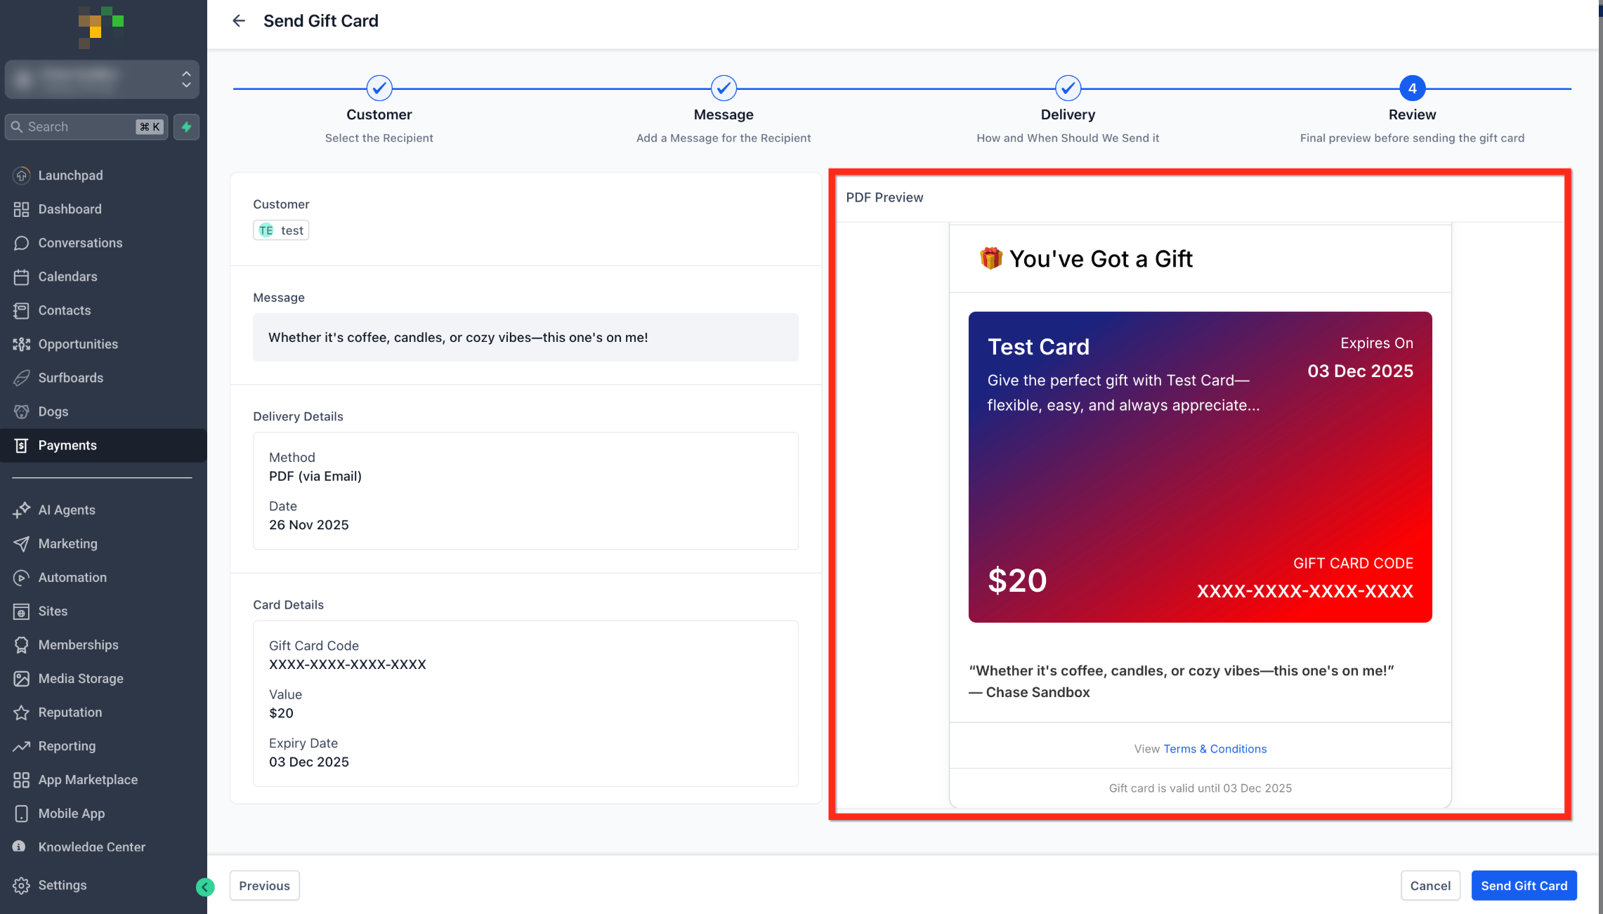Viewport: 1603px width, 914px height.
Task: Click the gift card message text box
Action: pos(525,338)
